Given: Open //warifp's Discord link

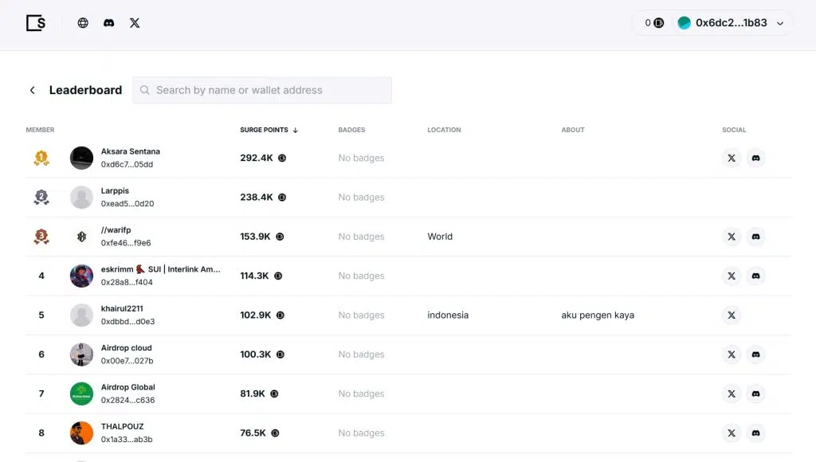Looking at the screenshot, I should [x=755, y=237].
